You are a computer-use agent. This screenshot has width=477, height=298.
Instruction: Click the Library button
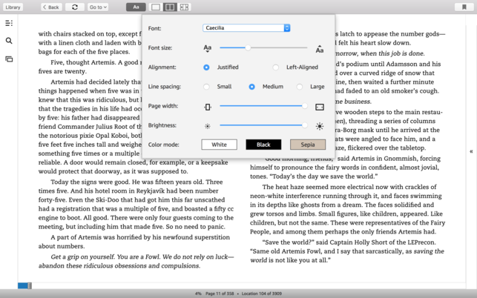pyautogui.click(x=13, y=7)
